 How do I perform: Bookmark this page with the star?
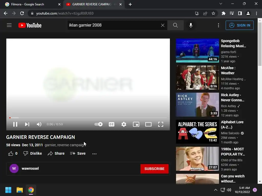(213, 13)
